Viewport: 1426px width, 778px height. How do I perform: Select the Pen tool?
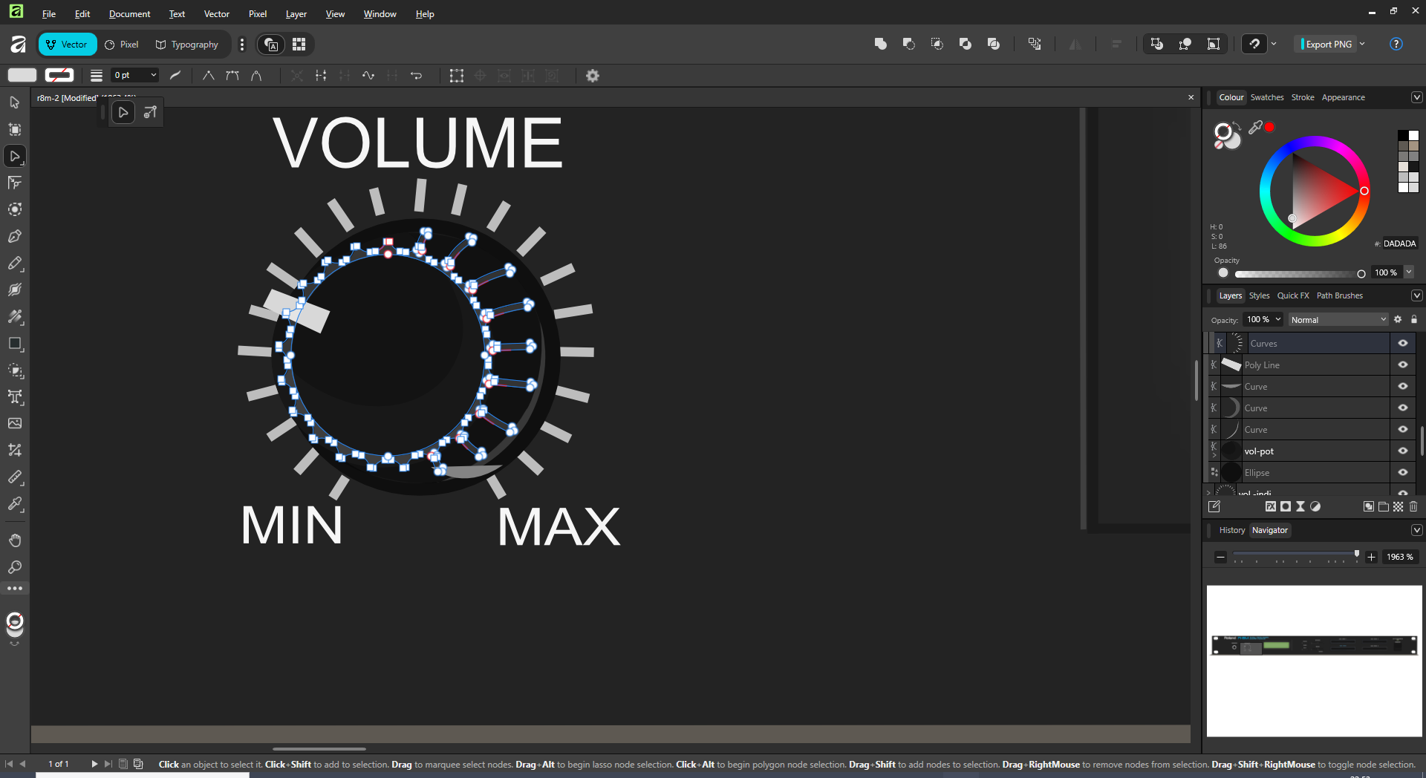tap(15, 237)
